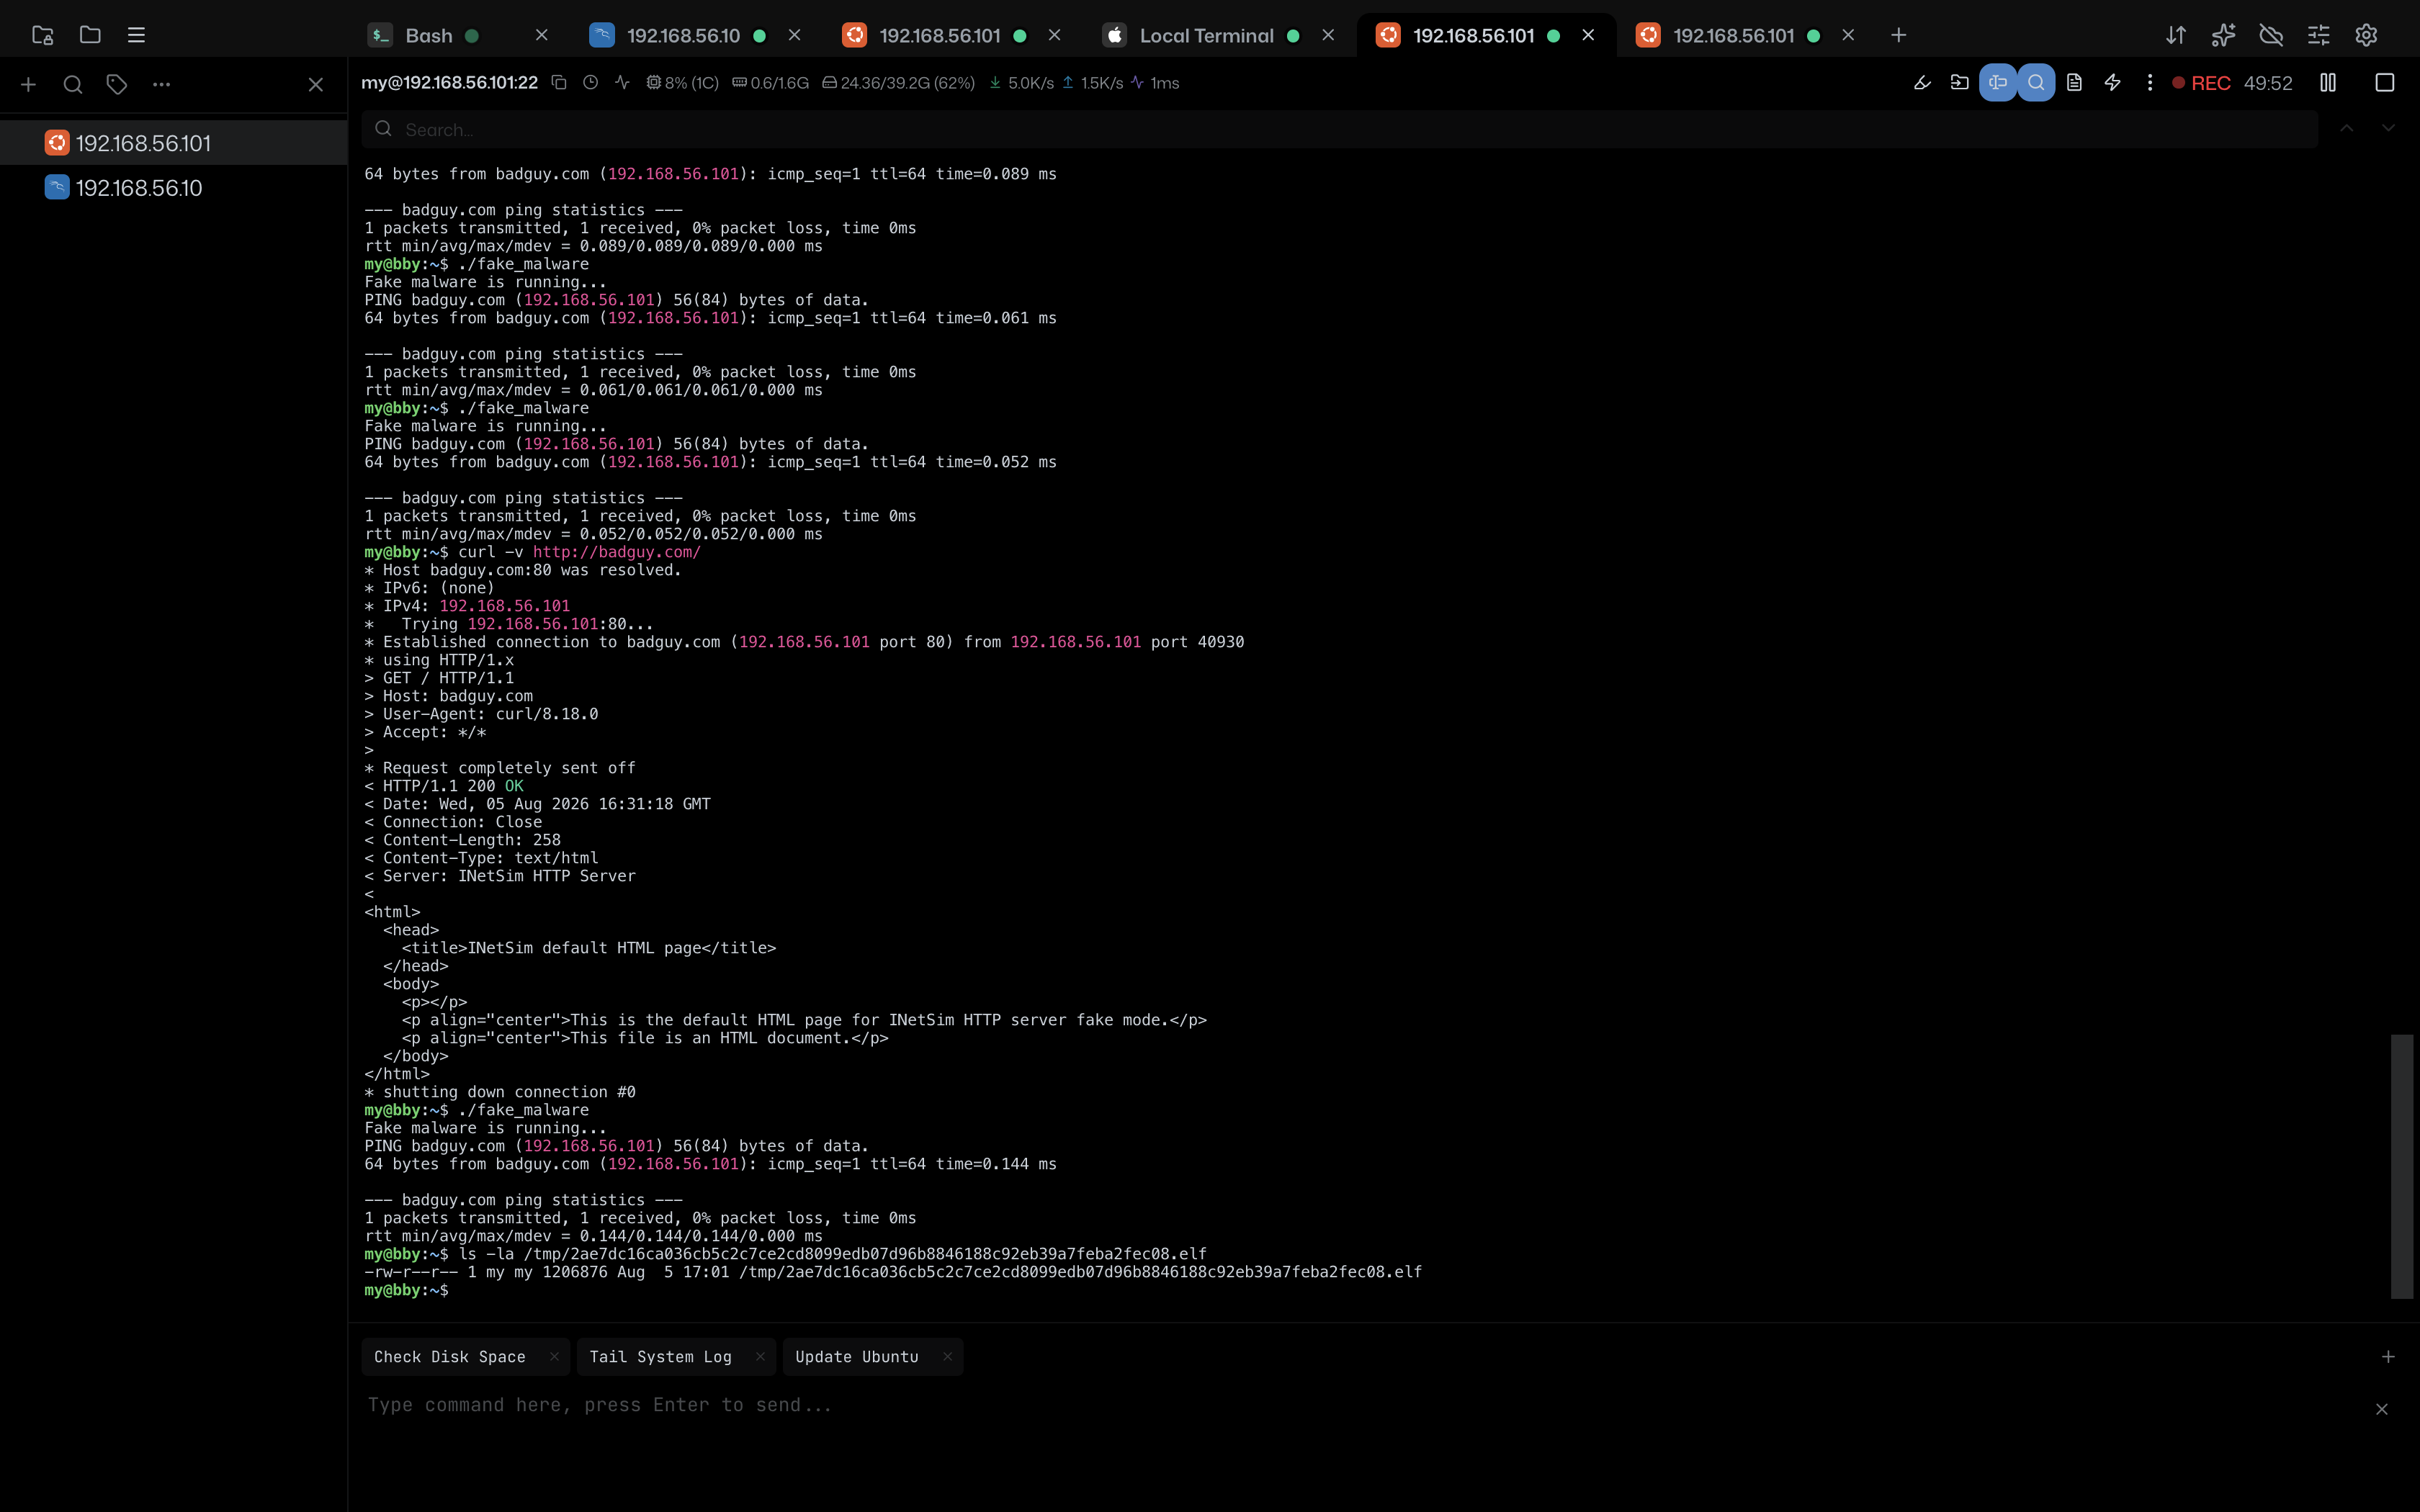Stop the session recording
The height and width of the screenshot is (1512, 2420).
[2384, 83]
